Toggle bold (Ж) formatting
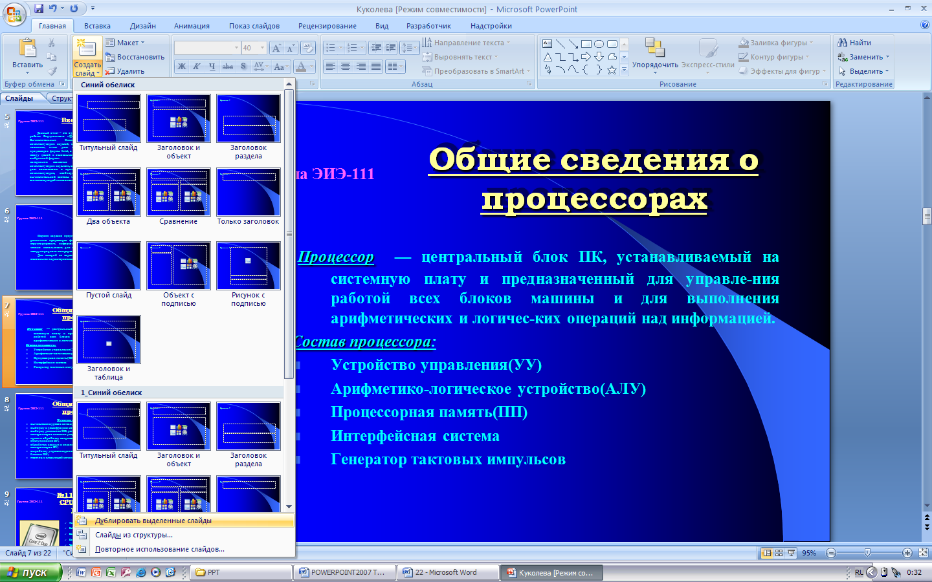Image resolution: width=932 pixels, height=582 pixels. [x=182, y=66]
